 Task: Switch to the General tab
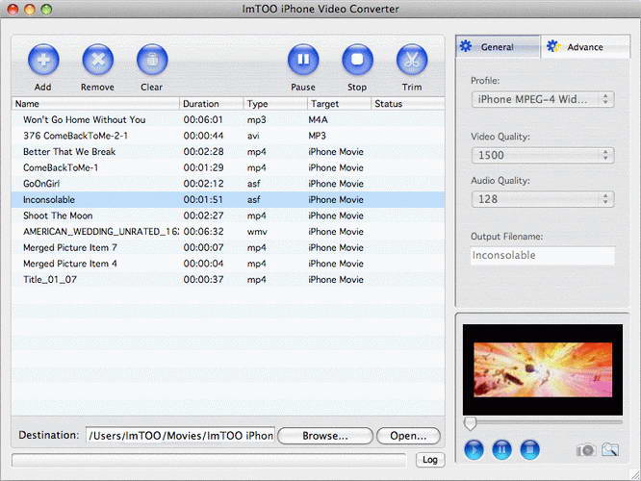click(498, 46)
